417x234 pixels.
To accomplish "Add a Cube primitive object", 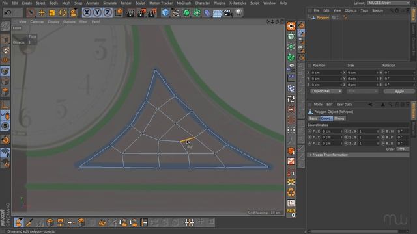I will [x=165, y=12].
